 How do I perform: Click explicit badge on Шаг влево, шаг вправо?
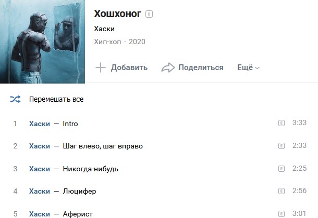(282, 146)
